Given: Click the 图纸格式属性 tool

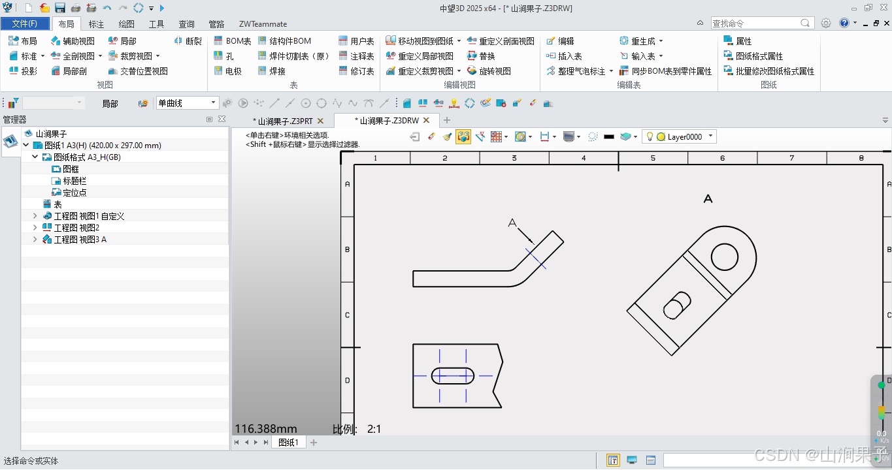Looking at the screenshot, I should pos(753,56).
